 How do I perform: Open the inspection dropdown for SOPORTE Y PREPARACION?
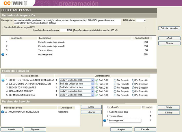pos(92,80)
